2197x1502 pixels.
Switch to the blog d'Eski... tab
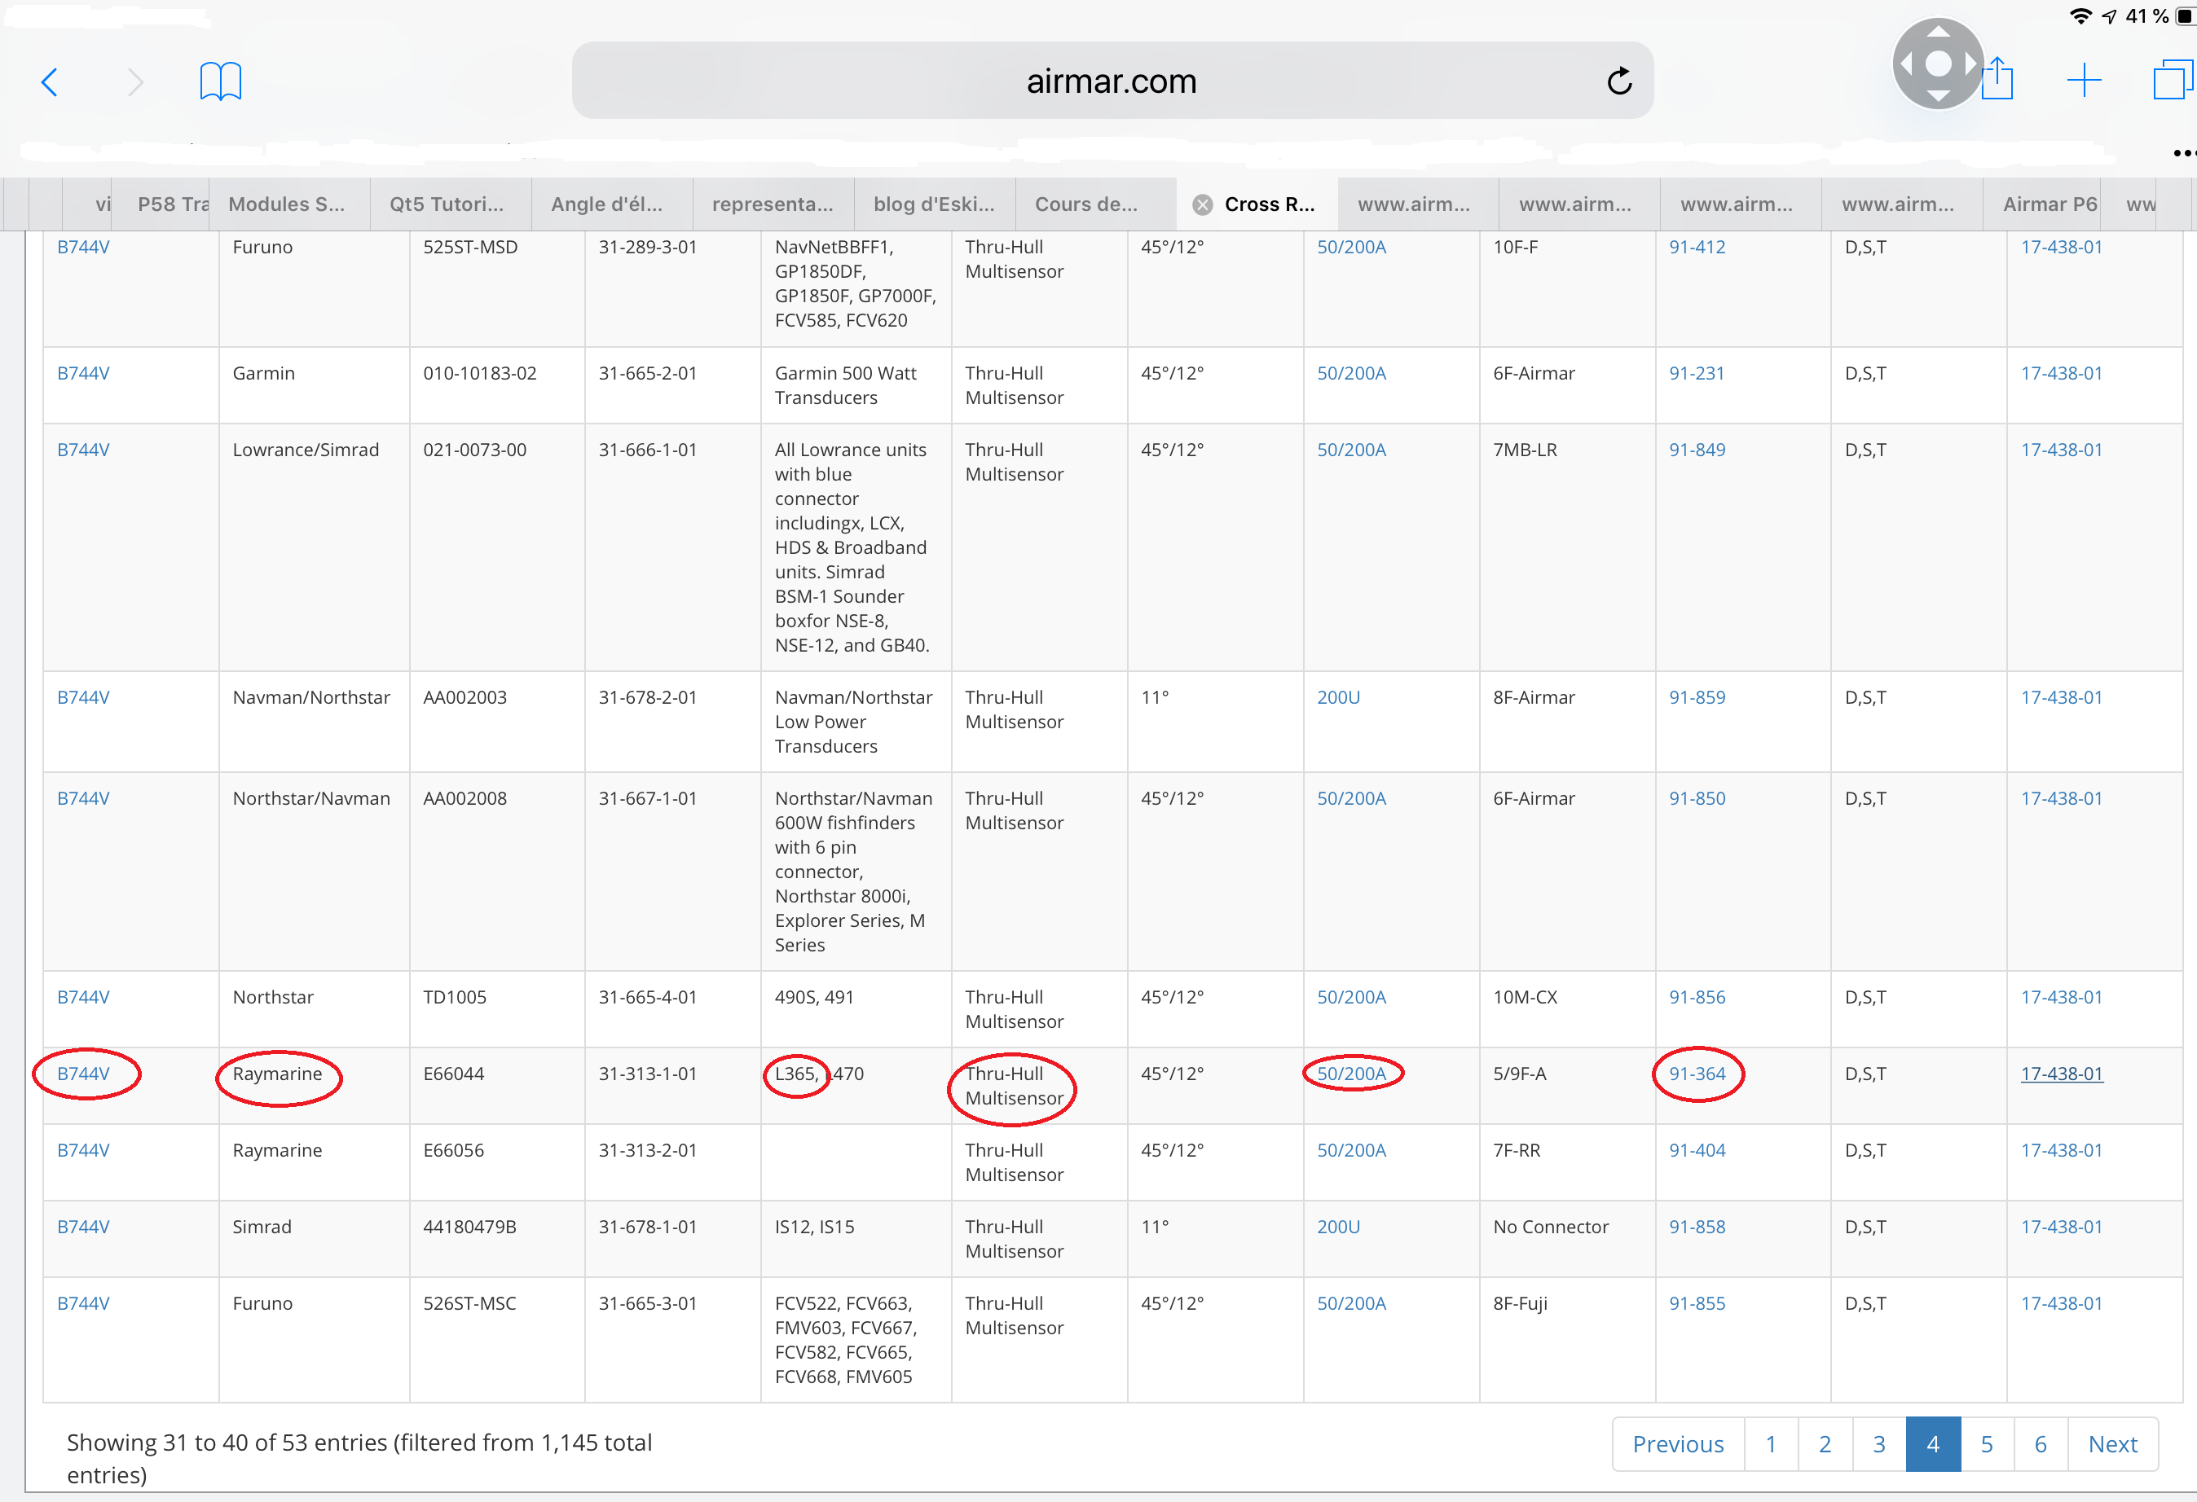click(x=935, y=204)
